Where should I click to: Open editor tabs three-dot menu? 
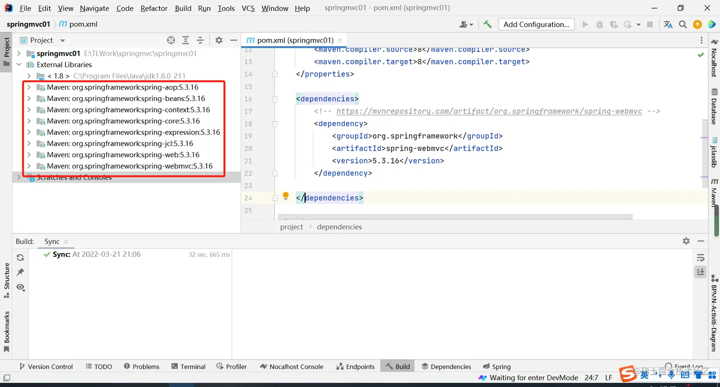pos(701,41)
